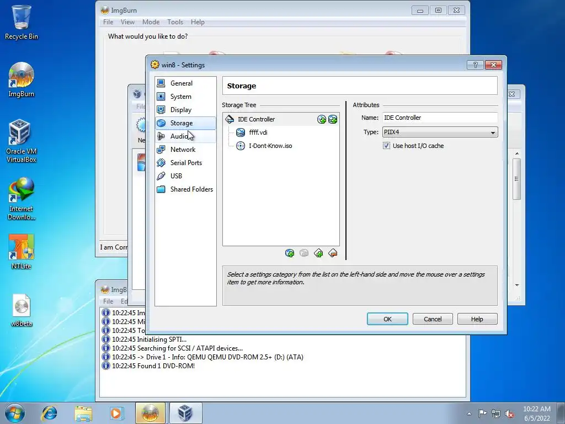Click the muted volume tray icon
Image resolution: width=565 pixels, height=424 pixels.
click(509, 414)
